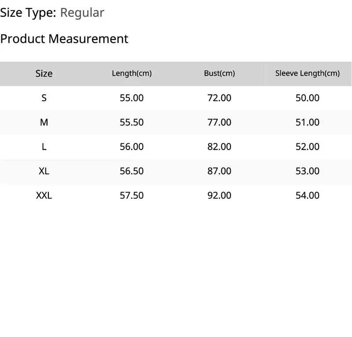Screen dimensions: 352x337
Task: Click the 57.50 length value for XXL
Action: click(132, 195)
